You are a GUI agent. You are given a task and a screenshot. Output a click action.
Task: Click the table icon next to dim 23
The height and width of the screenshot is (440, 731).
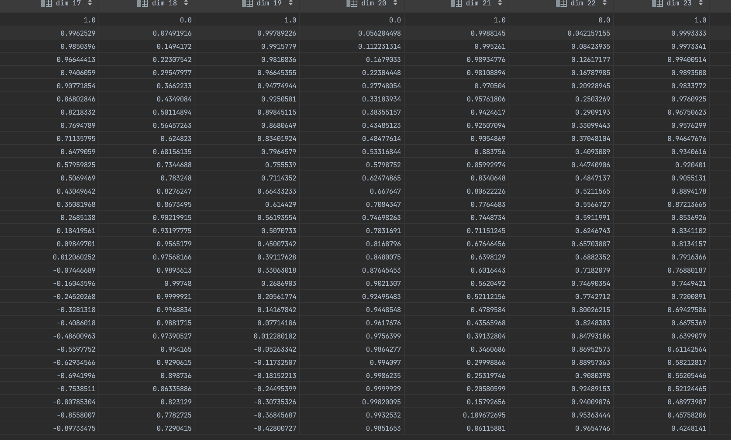tap(657, 3)
